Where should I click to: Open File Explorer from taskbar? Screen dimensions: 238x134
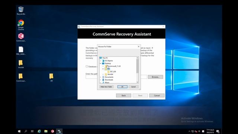(x=46, y=131)
